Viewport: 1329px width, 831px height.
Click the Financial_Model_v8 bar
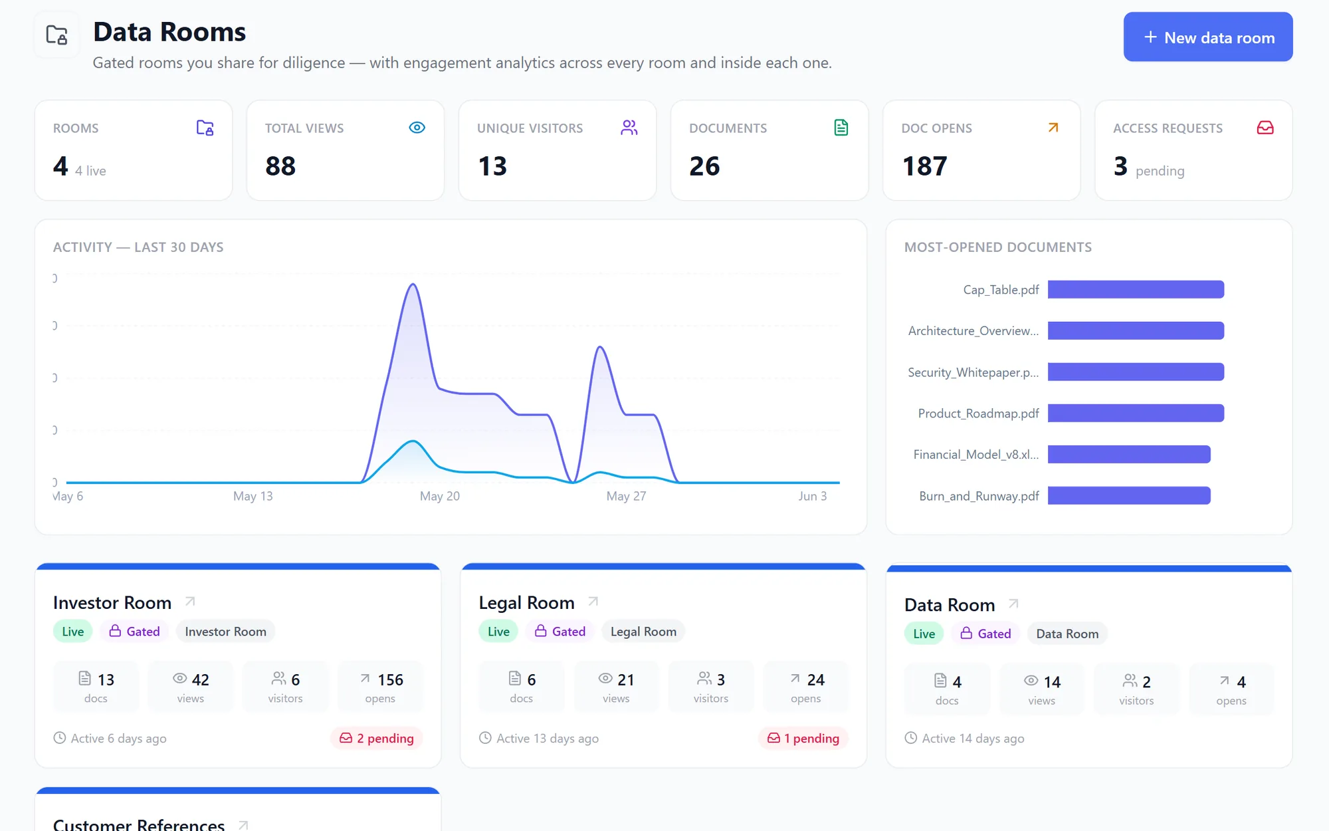(1130, 454)
